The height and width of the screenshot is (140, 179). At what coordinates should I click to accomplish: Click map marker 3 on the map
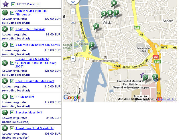[104, 13]
